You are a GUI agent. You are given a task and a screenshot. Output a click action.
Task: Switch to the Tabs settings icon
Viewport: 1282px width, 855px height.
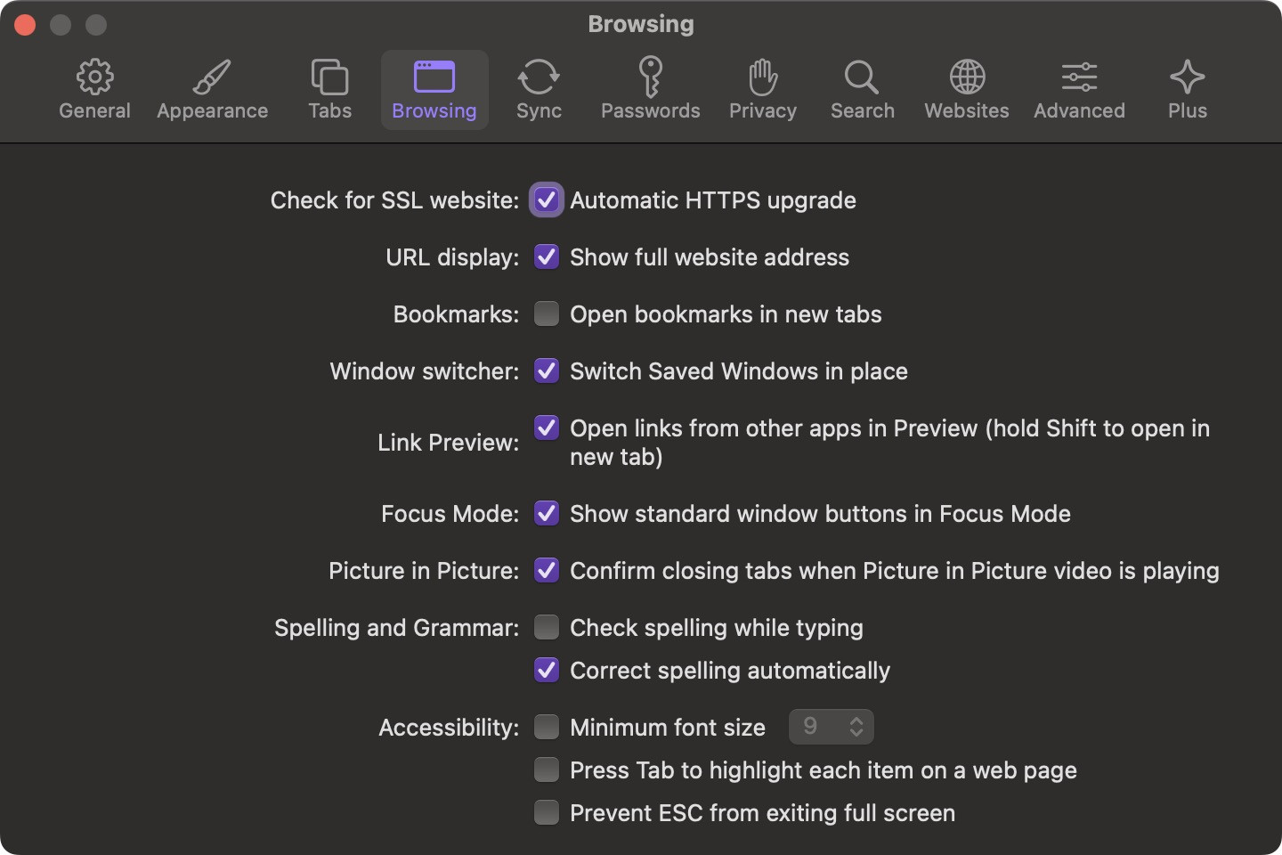click(329, 90)
